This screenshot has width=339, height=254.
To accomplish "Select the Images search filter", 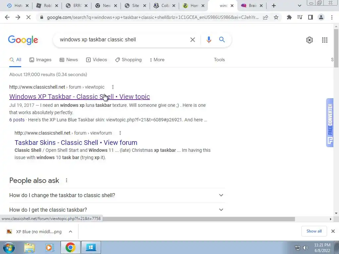I will (40, 60).
